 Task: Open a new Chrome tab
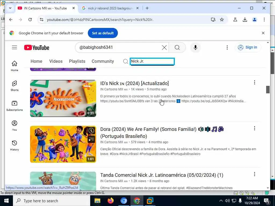click(147, 8)
